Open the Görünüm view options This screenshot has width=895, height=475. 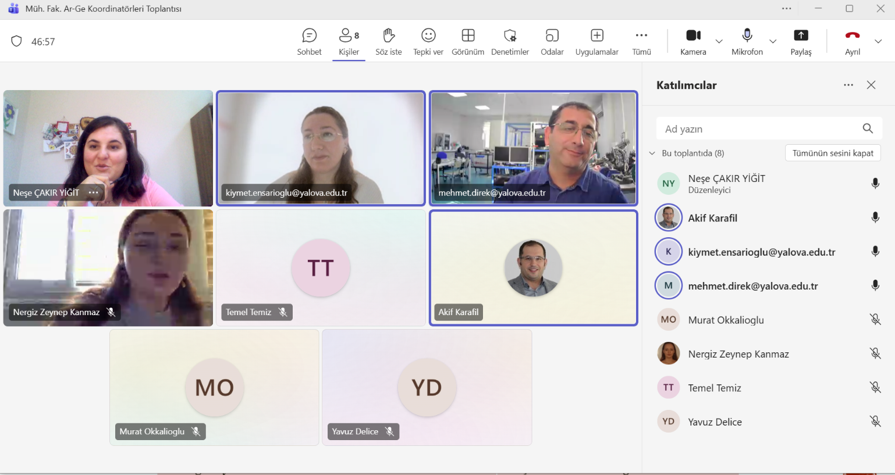pos(468,42)
